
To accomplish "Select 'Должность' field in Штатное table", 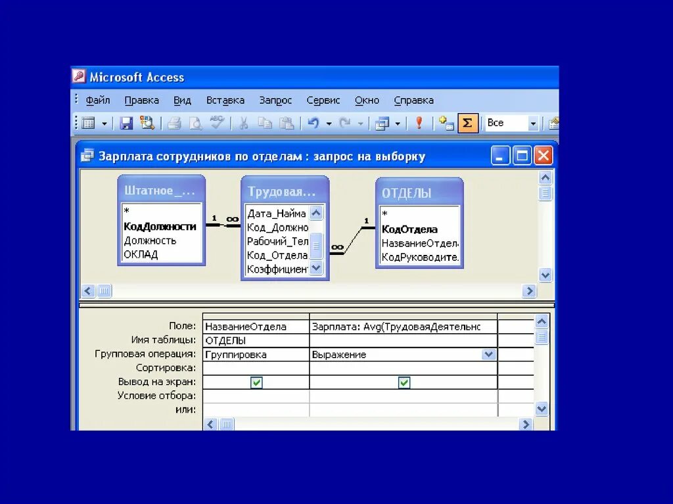I will click(x=151, y=241).
